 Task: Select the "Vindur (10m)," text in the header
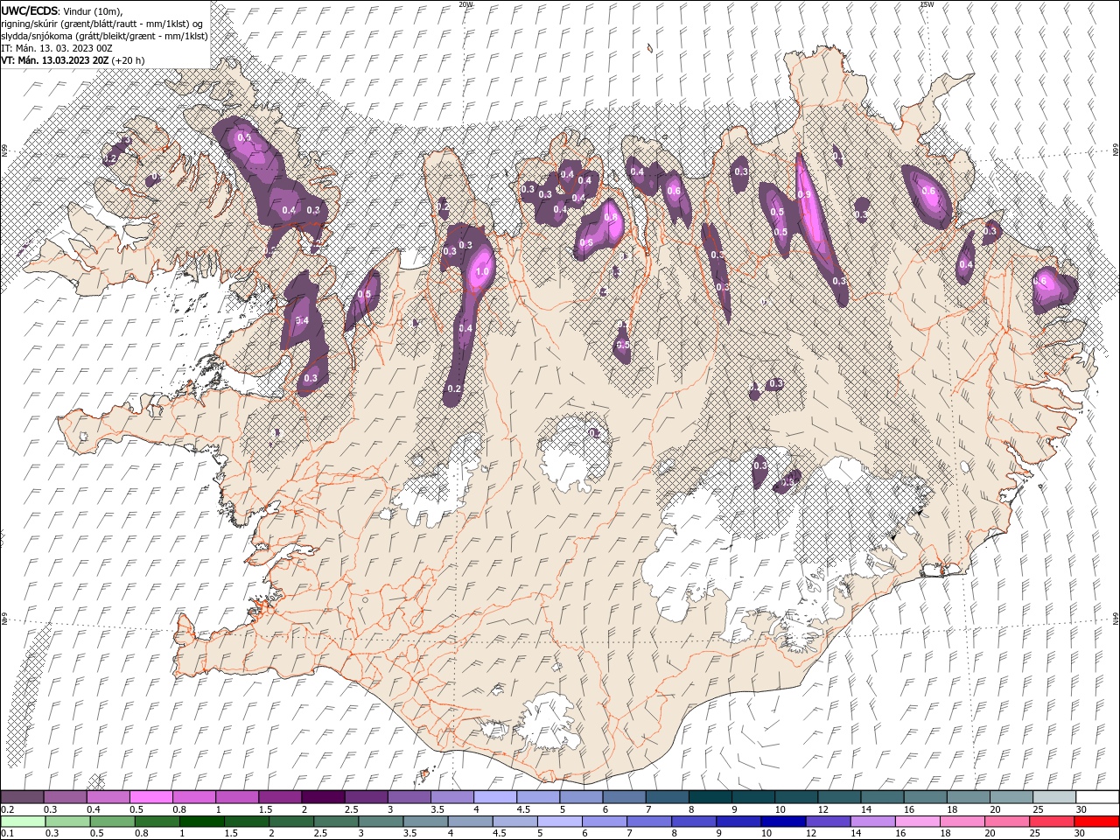tap(94, 10)
